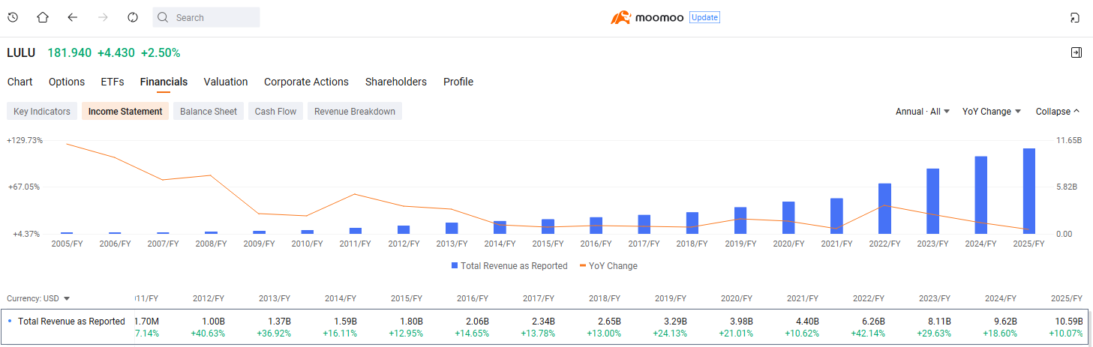Open the history clock icon
Viewport: 1093px width, 347px height.
point(13,17)
